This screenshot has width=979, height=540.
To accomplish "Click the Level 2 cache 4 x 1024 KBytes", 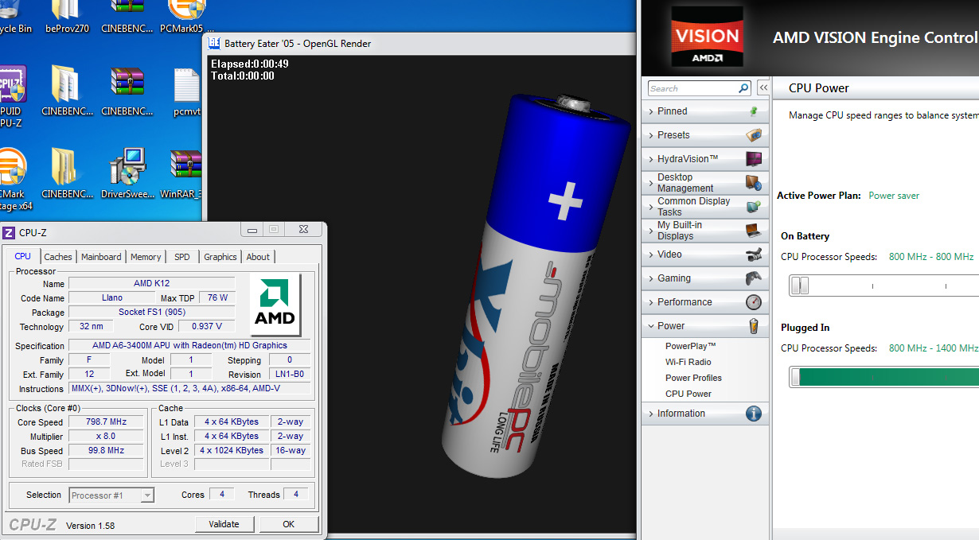I will pos(232,451).
